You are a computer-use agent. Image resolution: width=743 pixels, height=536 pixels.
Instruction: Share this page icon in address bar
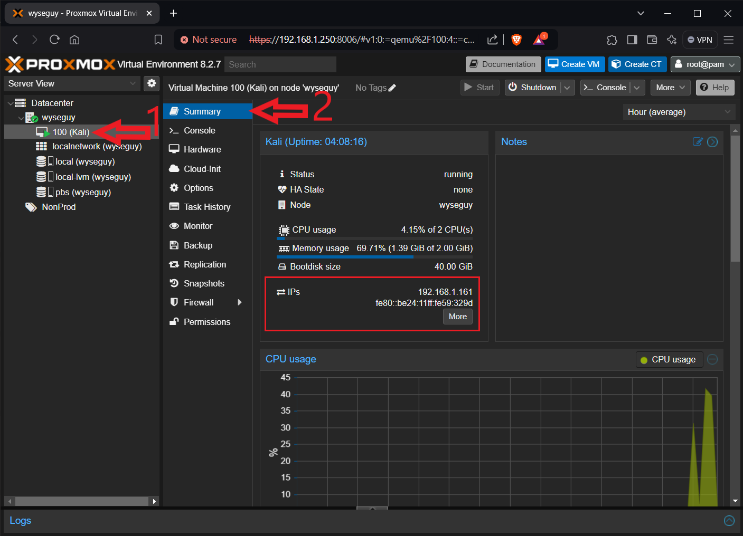click(492, 40)
